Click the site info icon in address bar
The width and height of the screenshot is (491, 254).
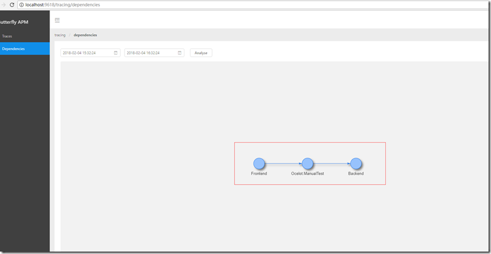[21, 5]
